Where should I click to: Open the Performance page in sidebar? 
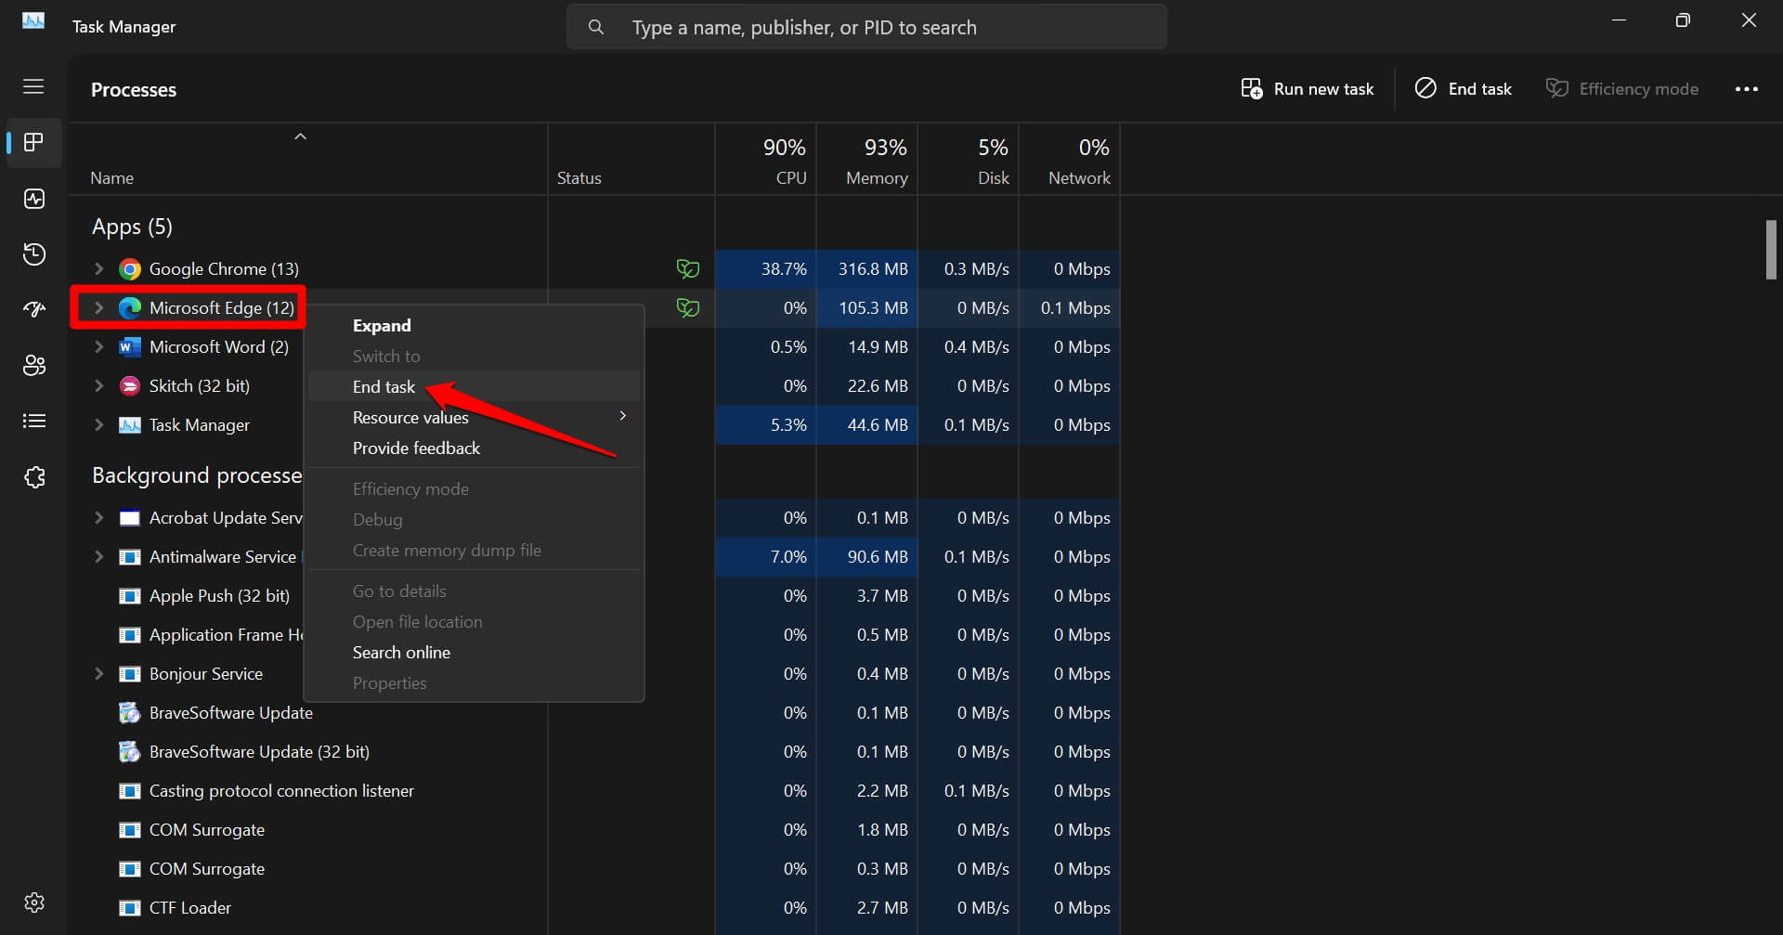coord(34,199)
